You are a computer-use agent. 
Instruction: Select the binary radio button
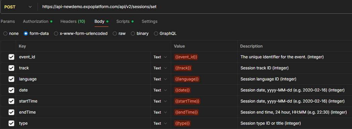tap(133, 34)
